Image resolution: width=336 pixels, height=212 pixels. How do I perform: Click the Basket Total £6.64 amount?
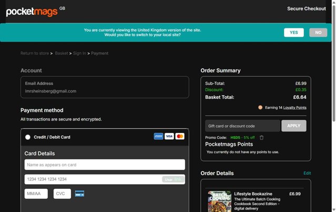coord(300,97)
